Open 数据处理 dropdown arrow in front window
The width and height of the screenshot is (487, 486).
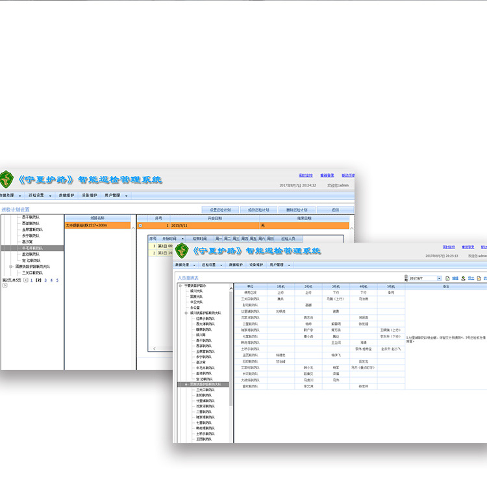coord(194,265)
